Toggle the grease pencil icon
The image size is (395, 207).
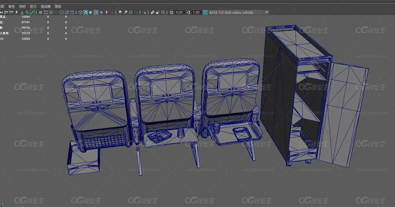point(32,12)
